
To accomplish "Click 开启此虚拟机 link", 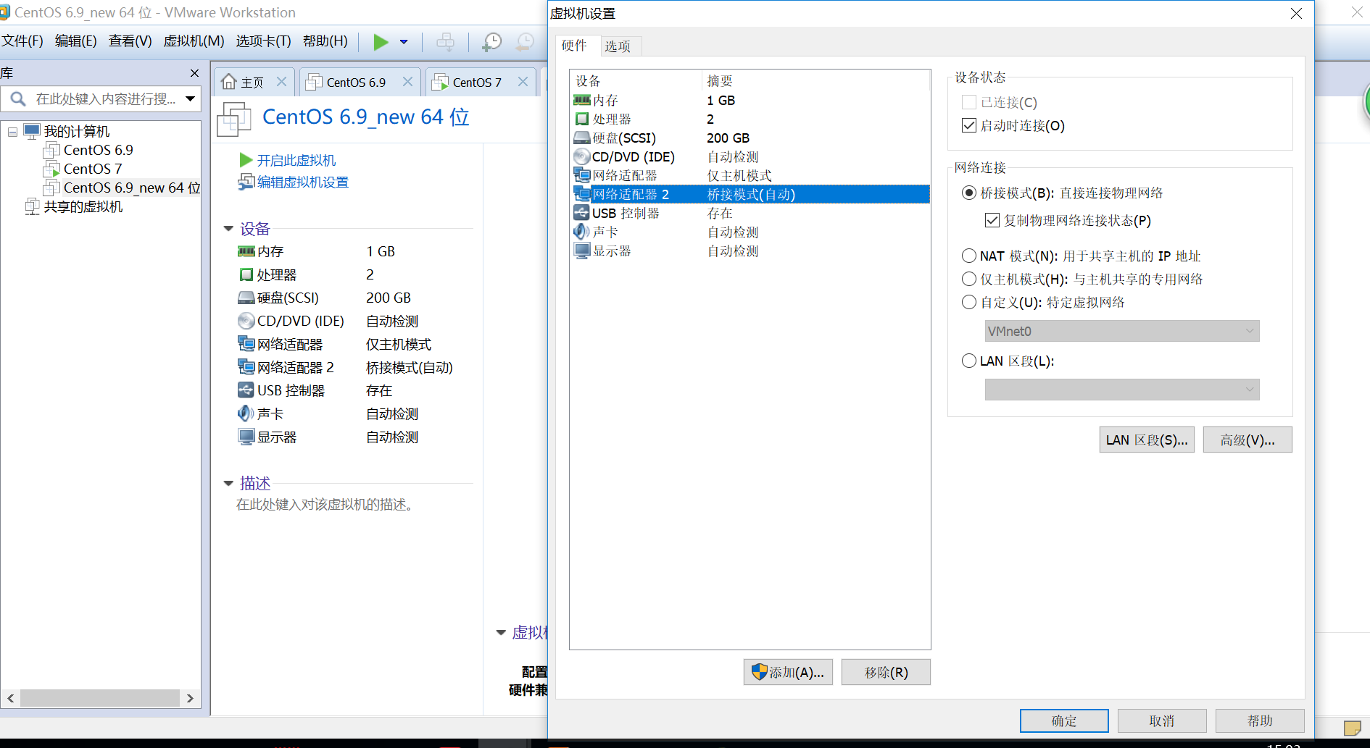I will (296, 161).
